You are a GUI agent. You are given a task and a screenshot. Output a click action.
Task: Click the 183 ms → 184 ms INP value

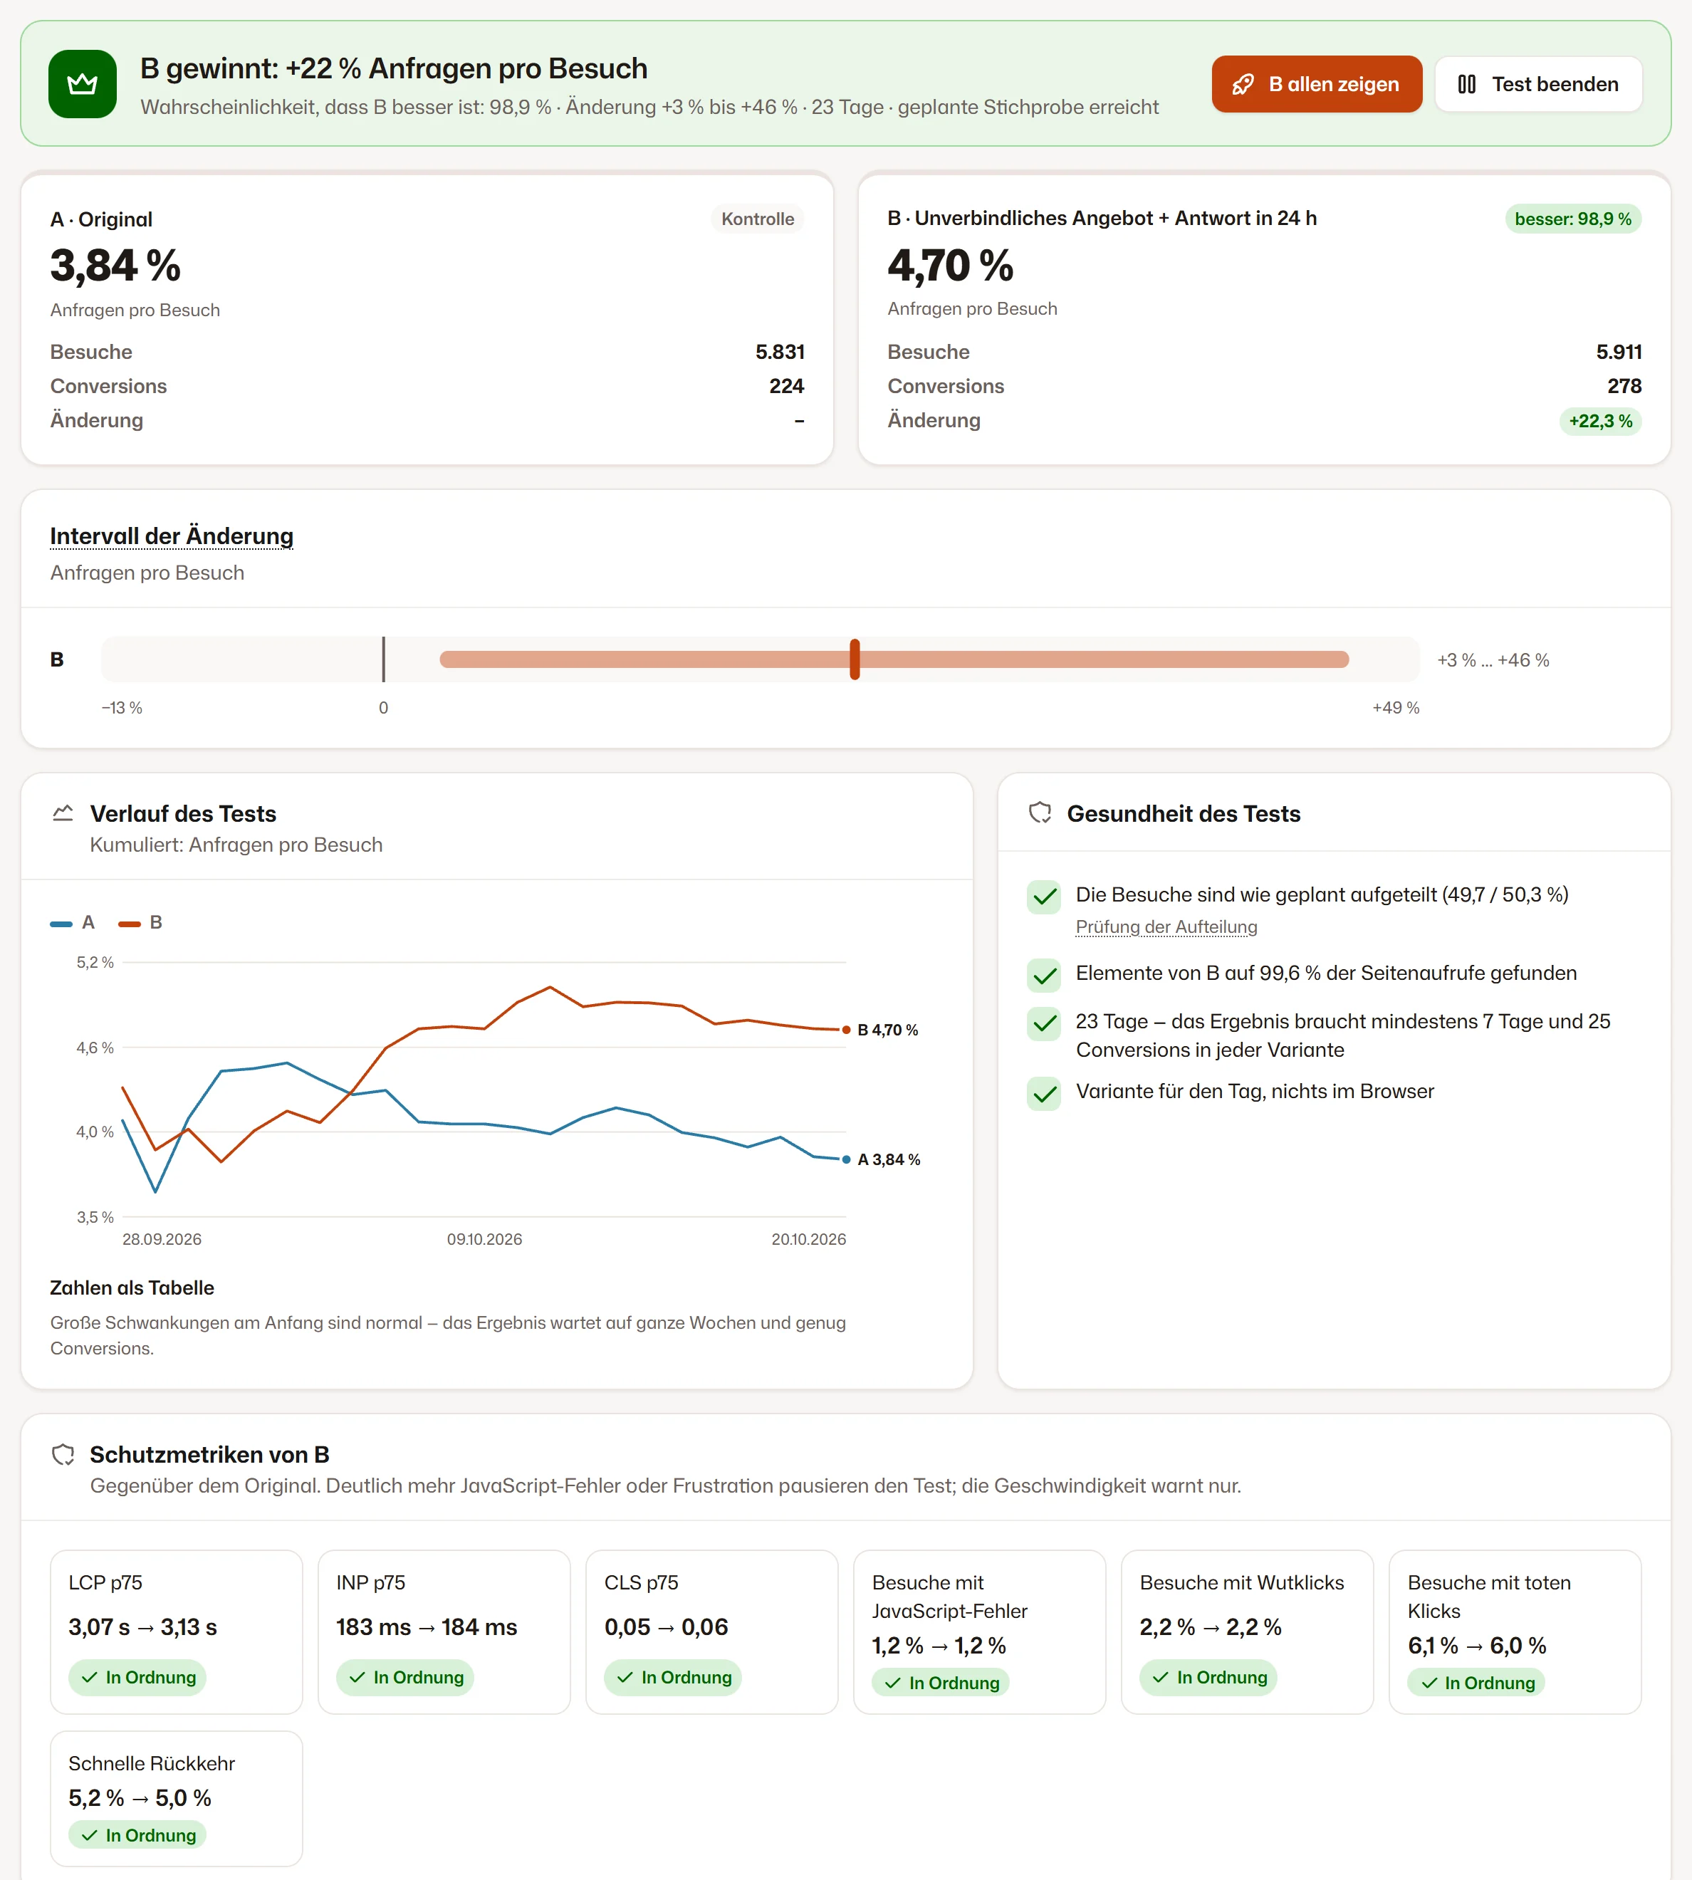coord(427,1627)
